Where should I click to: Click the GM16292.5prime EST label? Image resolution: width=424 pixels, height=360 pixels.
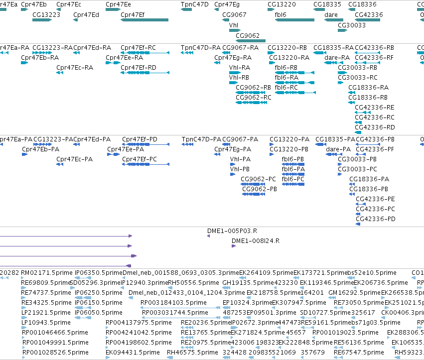point(355,293)
